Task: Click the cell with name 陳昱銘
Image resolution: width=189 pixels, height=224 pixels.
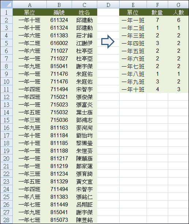Action: tap(84, 220)
